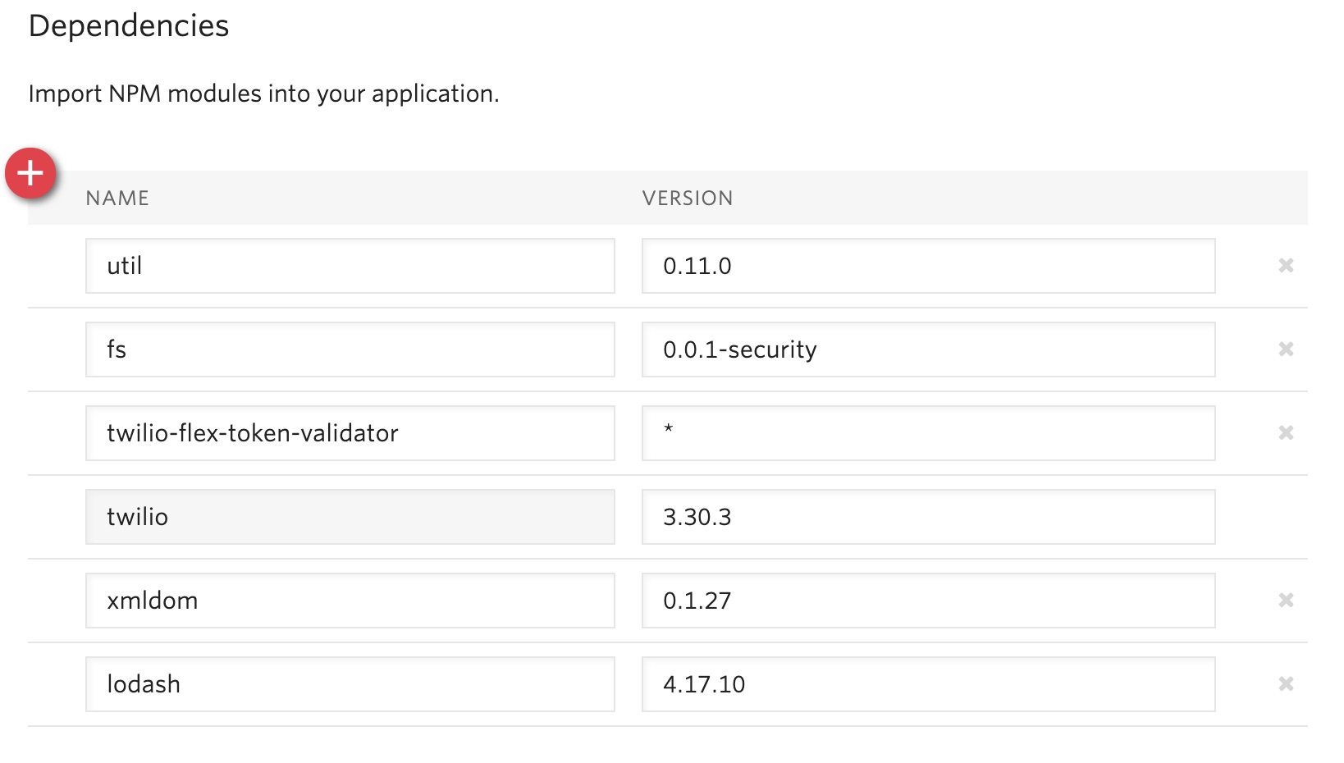
Task: Remove the lodash dependency row
Action: [x=1286, y=683]
